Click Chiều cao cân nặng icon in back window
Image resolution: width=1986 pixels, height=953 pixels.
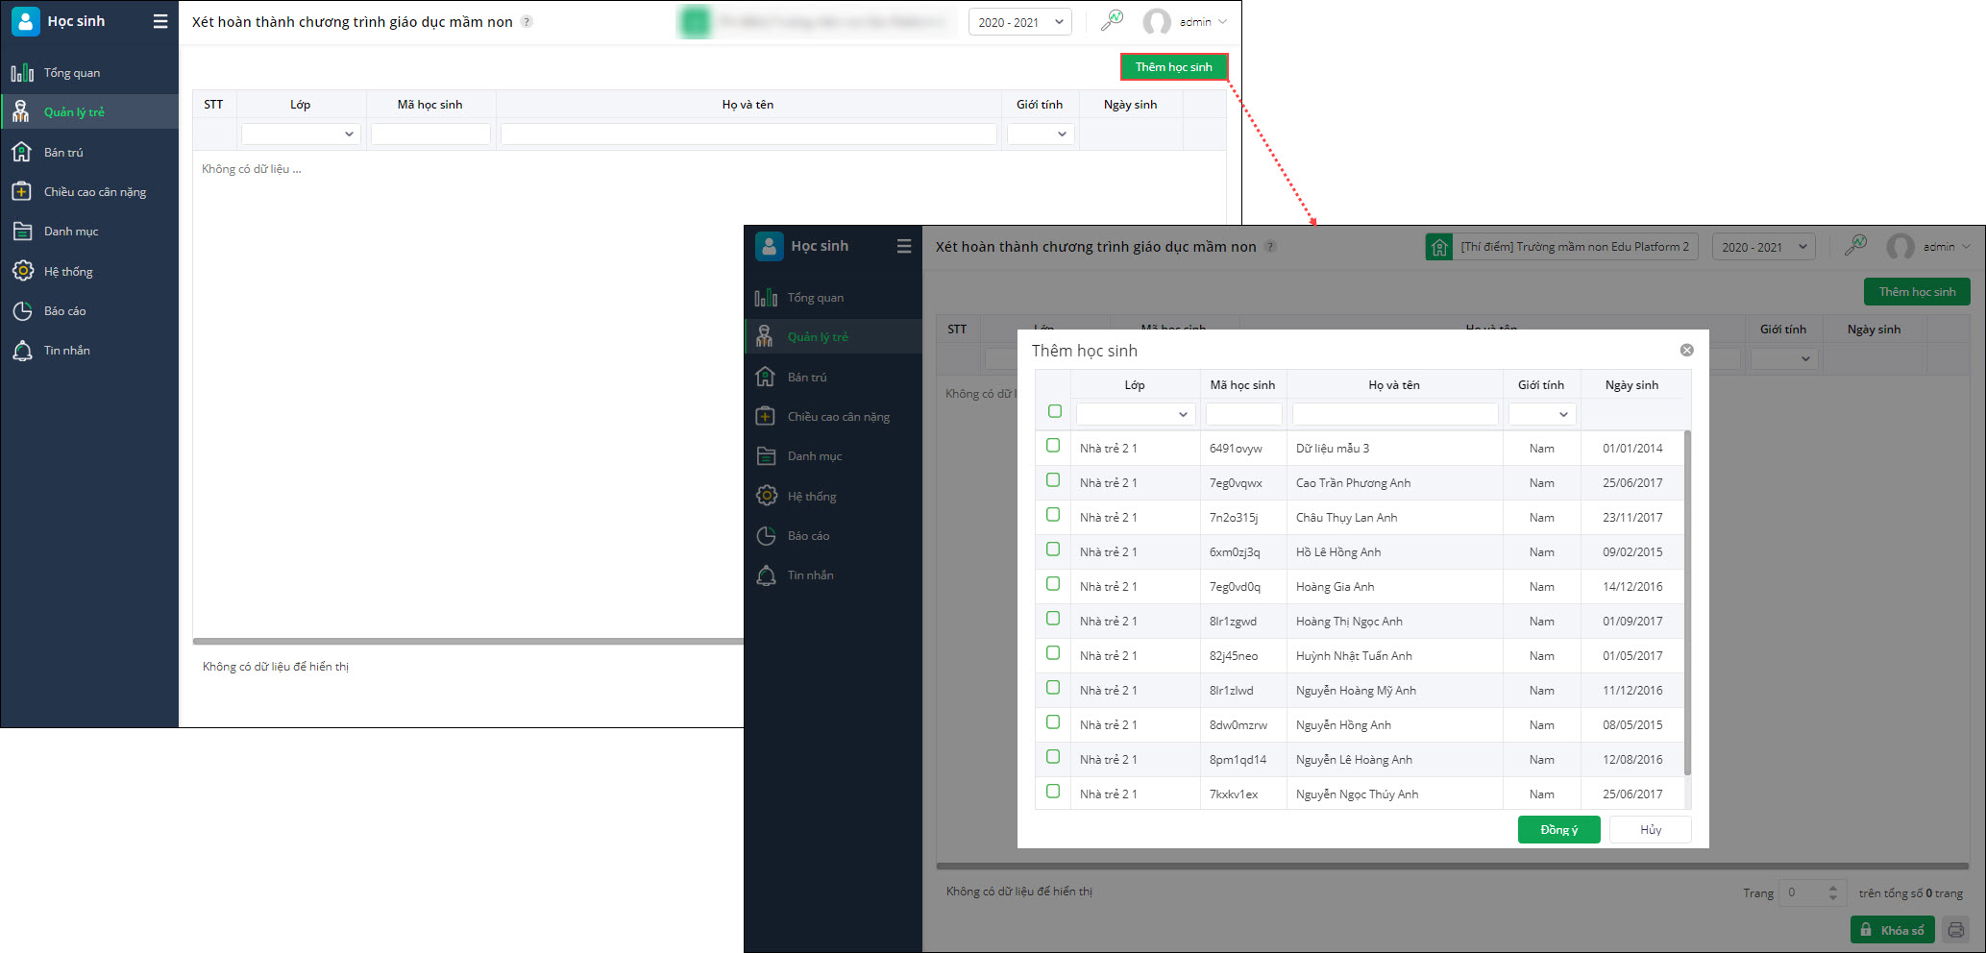point(22,191)
